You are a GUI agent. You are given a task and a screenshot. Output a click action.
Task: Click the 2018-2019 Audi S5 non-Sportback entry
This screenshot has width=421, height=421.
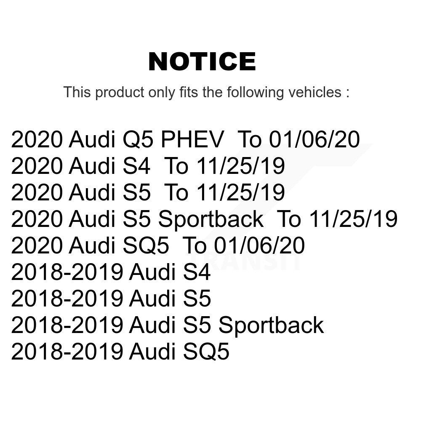[110, 299]
